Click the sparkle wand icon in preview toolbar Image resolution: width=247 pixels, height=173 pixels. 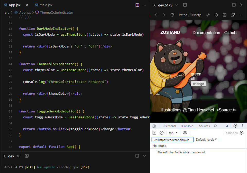tap(208, 15)
